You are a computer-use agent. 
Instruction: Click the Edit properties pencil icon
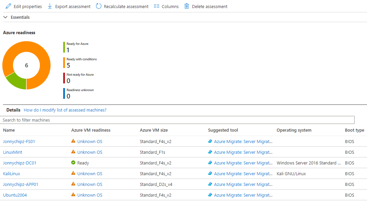pos(8,6)
